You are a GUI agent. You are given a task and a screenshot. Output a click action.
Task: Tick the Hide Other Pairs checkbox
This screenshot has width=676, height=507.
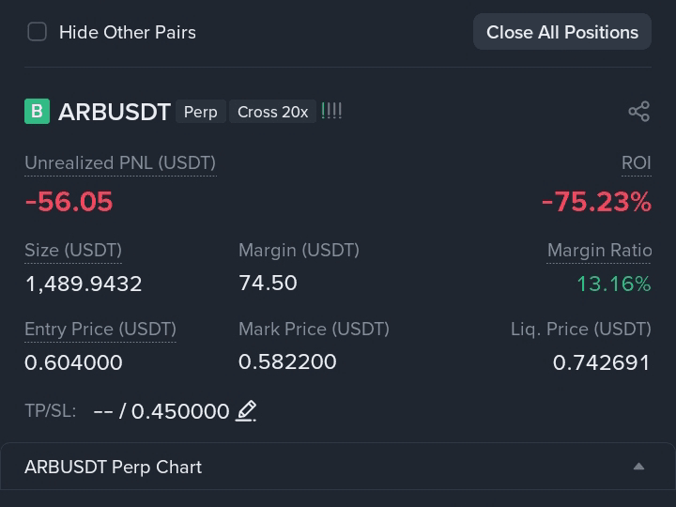[x=37, y=32]
